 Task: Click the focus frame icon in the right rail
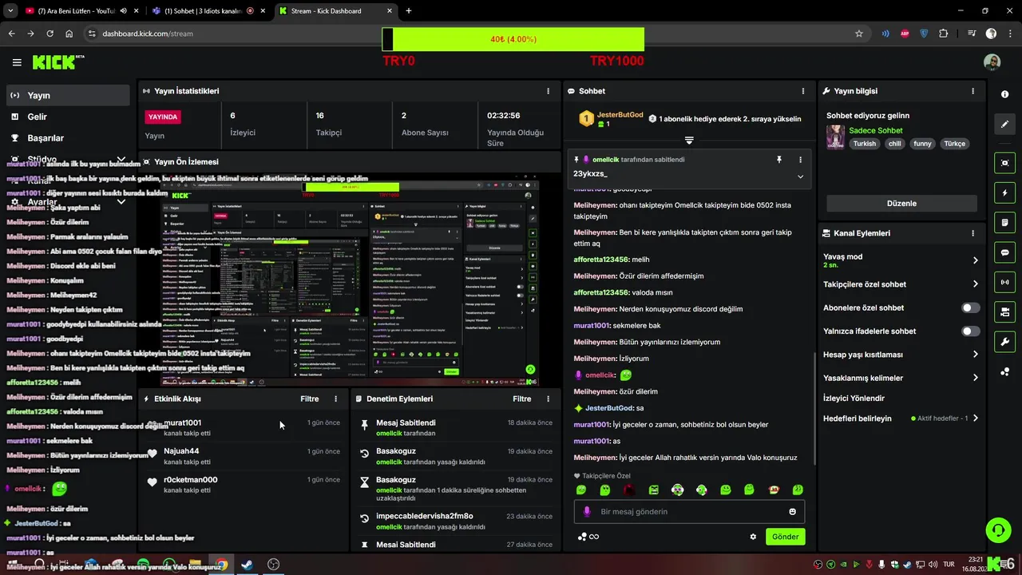[1004, 162]
